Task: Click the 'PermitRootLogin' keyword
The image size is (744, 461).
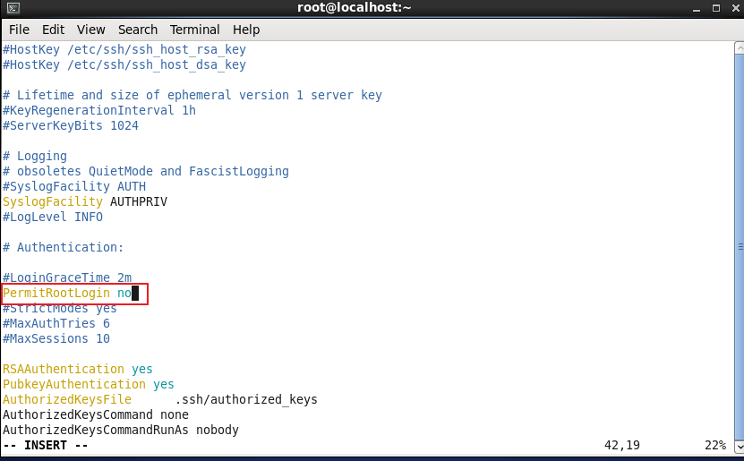Action: (56, 293)
